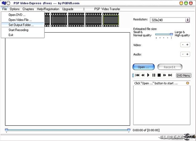This screenshot has width=196, height=141.
Task: Click the right handle of the seek bar
Action: coord(129,130)
